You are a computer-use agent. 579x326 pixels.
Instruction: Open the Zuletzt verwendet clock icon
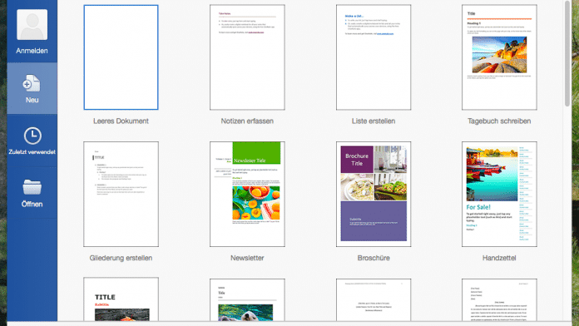click(32, 136)
